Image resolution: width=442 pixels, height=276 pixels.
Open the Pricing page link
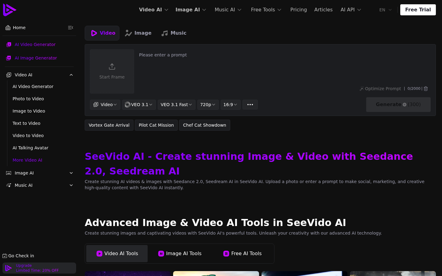click(x=299, y=10)
